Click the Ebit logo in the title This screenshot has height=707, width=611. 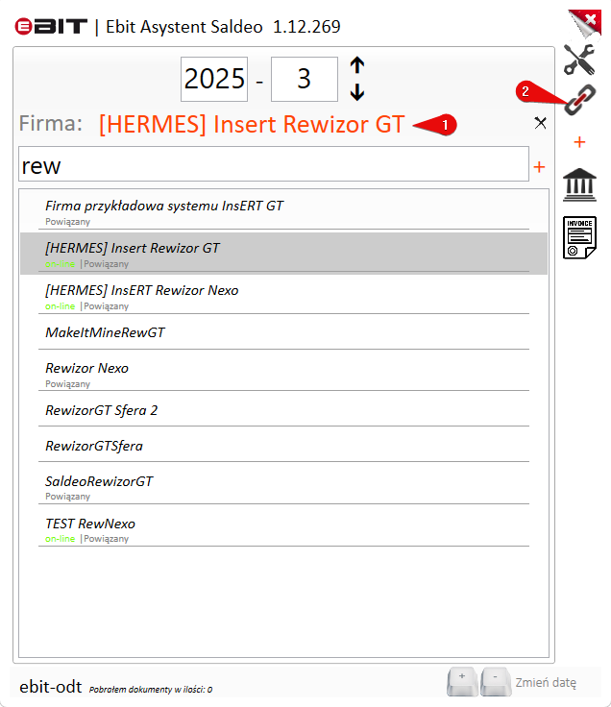click(x=51, y=26)
